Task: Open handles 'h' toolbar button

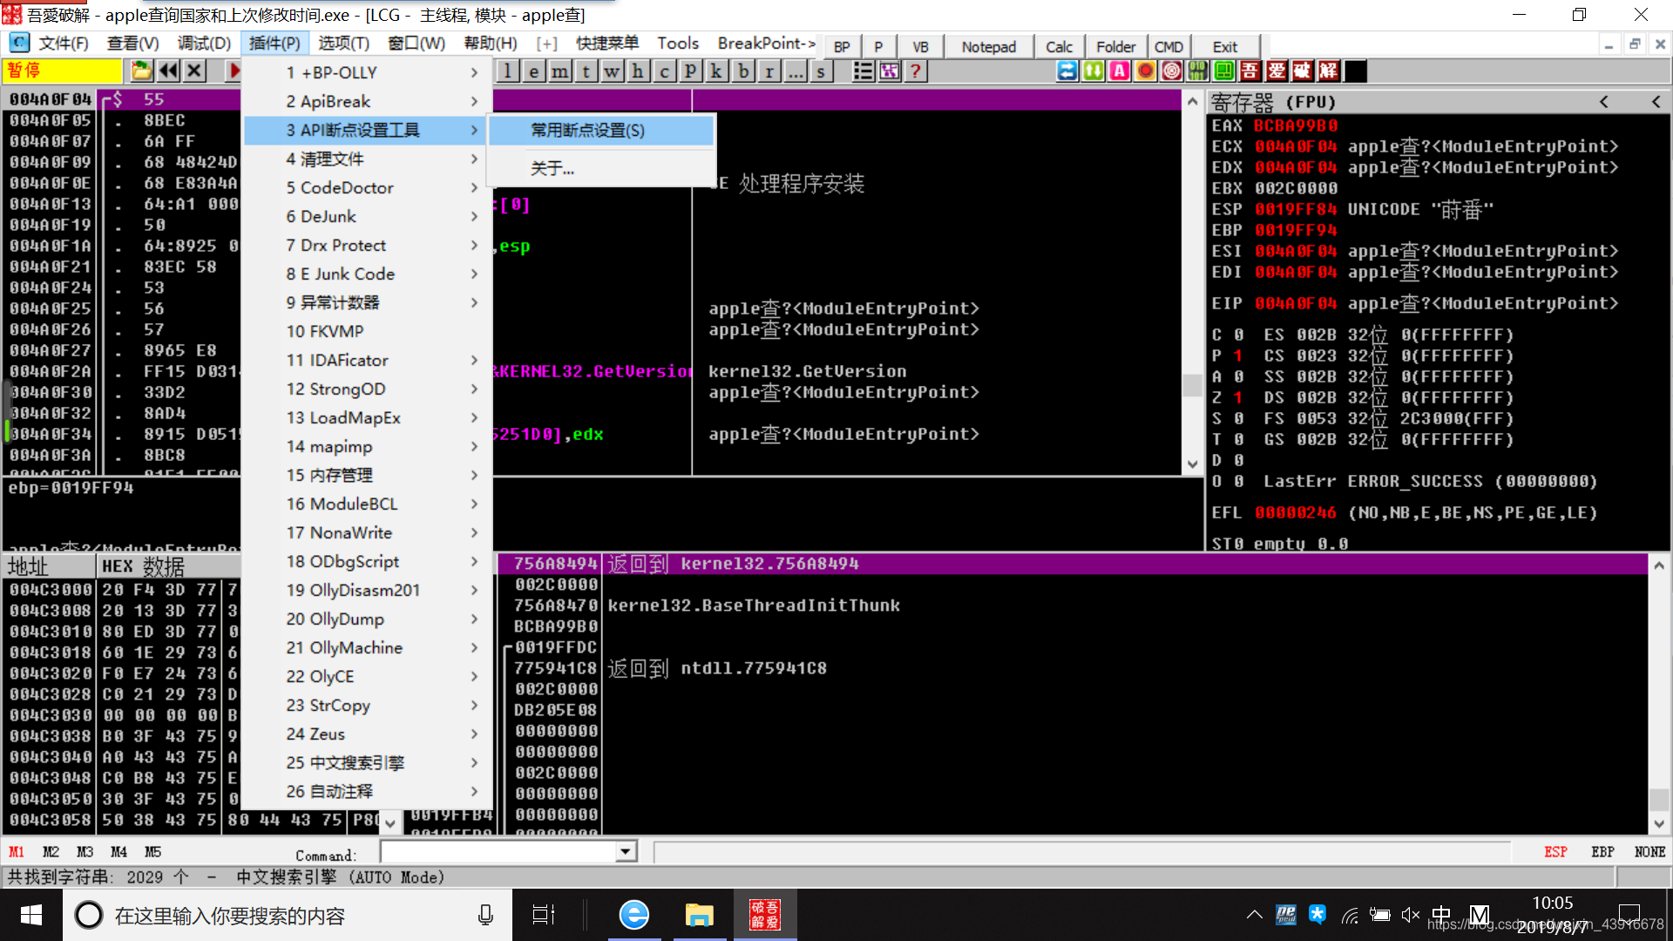Action: click(x=639, y=71)
